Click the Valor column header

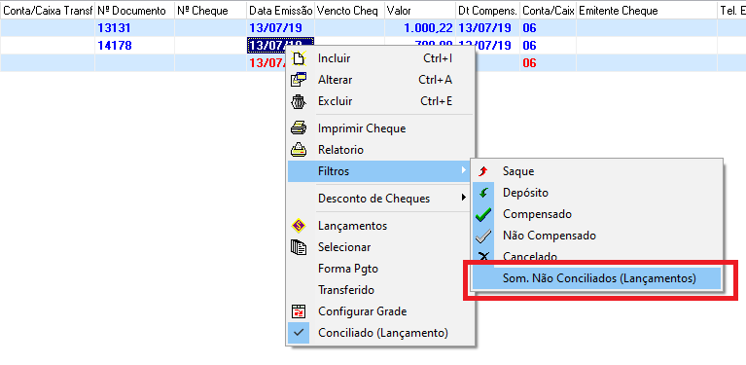click(419, 11)
